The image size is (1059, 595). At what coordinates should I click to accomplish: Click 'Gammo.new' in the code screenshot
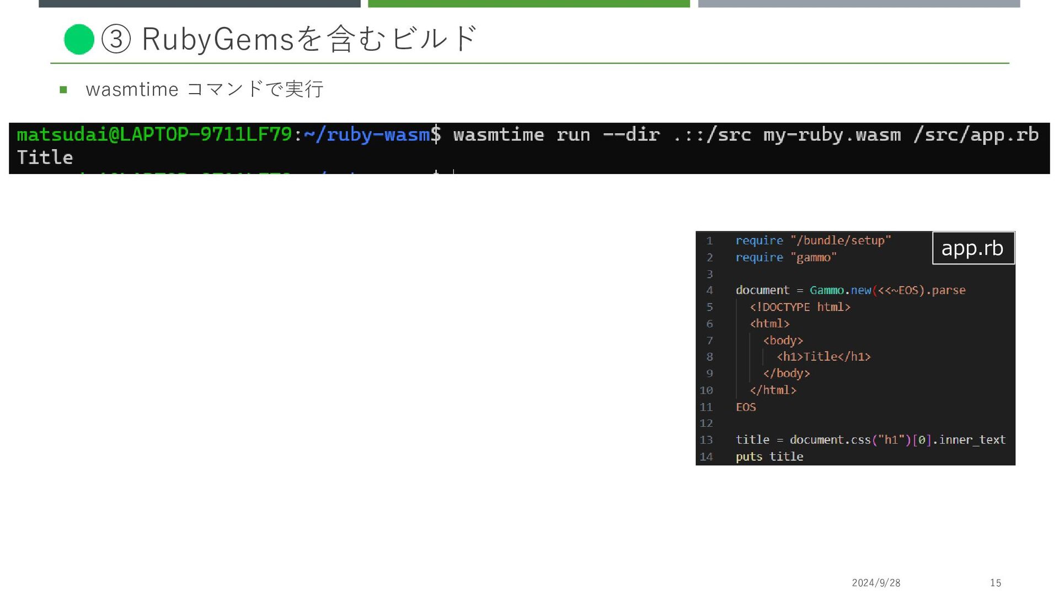(x=839, y=290)
